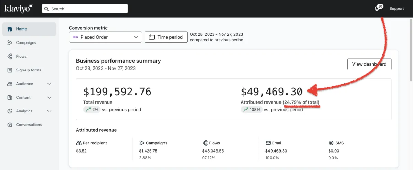Go to Campaigns in the sidebar
The width and height of the screenshot is (413, 170).
point(26,43)
